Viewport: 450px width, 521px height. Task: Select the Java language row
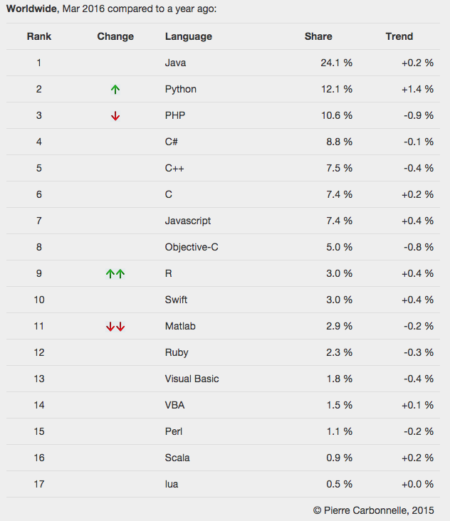coord(223,63)
